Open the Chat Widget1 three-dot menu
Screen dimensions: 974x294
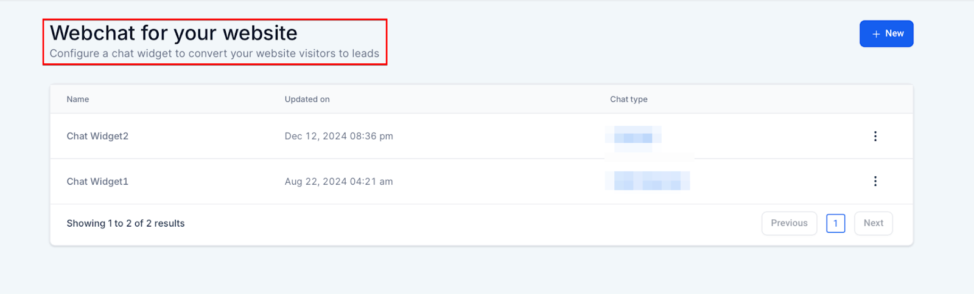(x=875, y=181)
